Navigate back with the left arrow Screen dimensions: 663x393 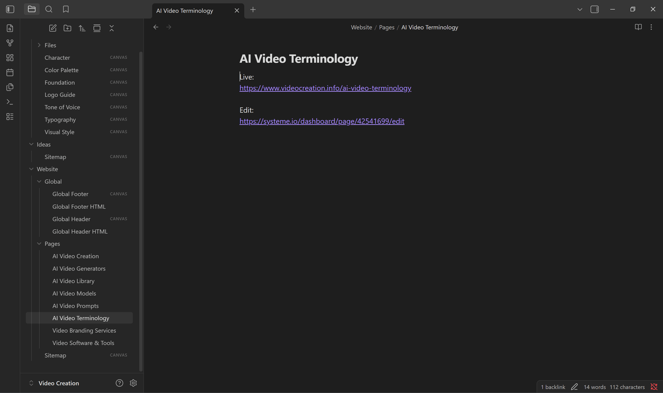(x=156, y=27)
